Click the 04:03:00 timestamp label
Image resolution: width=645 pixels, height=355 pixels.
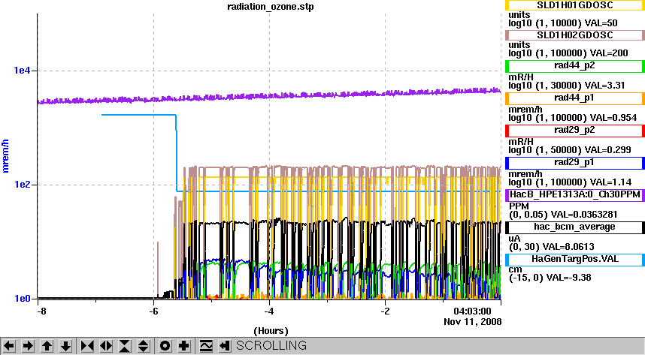(472, 311)
